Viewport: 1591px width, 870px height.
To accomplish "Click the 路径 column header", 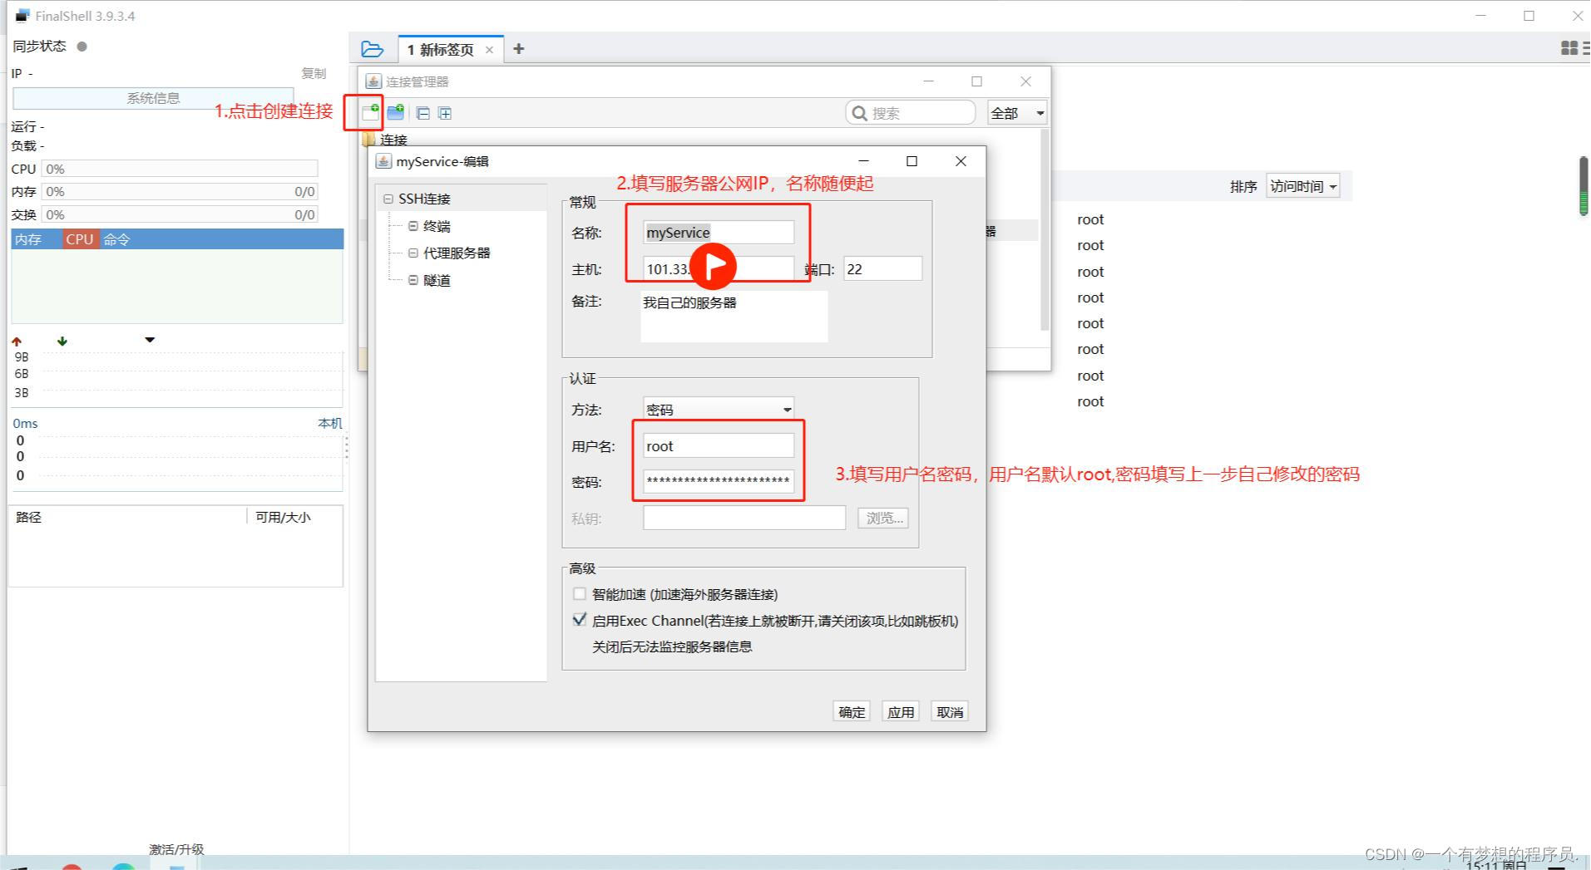I will point(28,517).
